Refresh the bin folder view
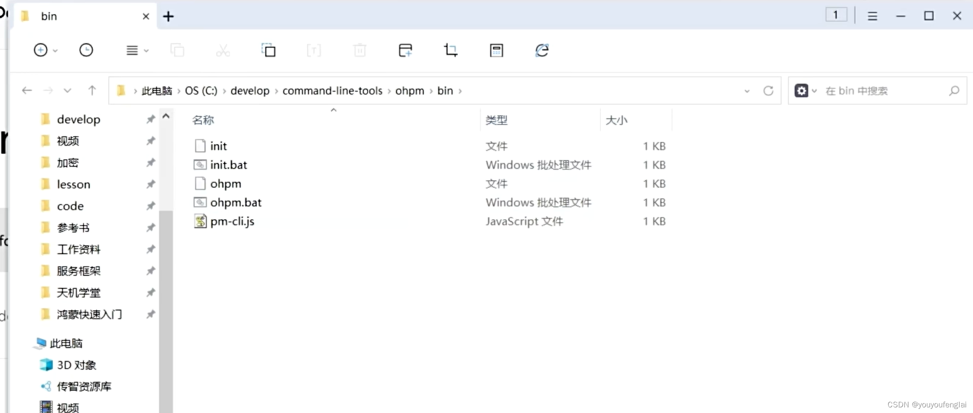Image resolution: width=973 pixels, height=413 pixels. click(x=768, y=91)
